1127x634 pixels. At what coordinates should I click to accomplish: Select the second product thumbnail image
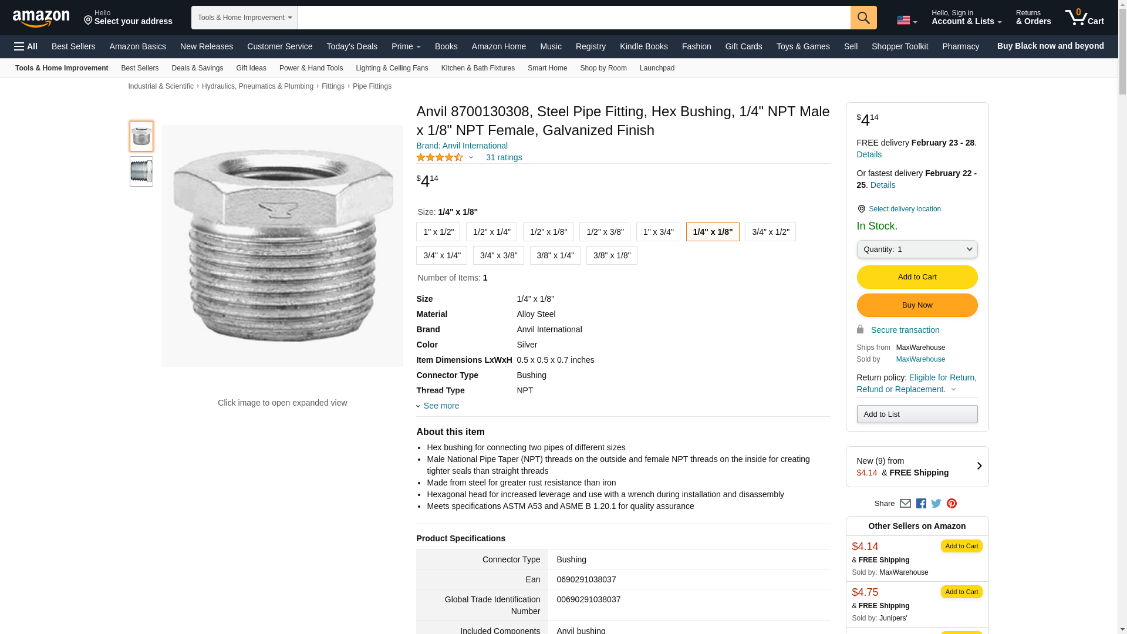click(x=141, y=171)
